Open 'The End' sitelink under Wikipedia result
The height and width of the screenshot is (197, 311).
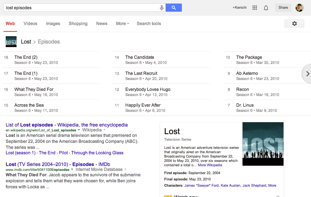(x=47, y=153)
